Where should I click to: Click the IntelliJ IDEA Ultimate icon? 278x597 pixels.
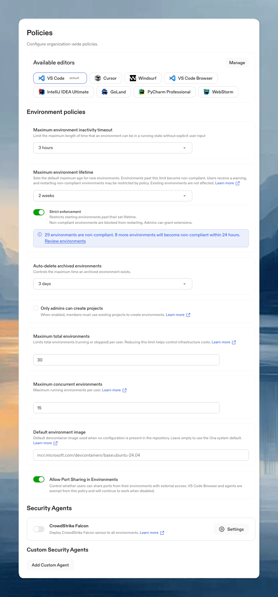coord(42,92)
